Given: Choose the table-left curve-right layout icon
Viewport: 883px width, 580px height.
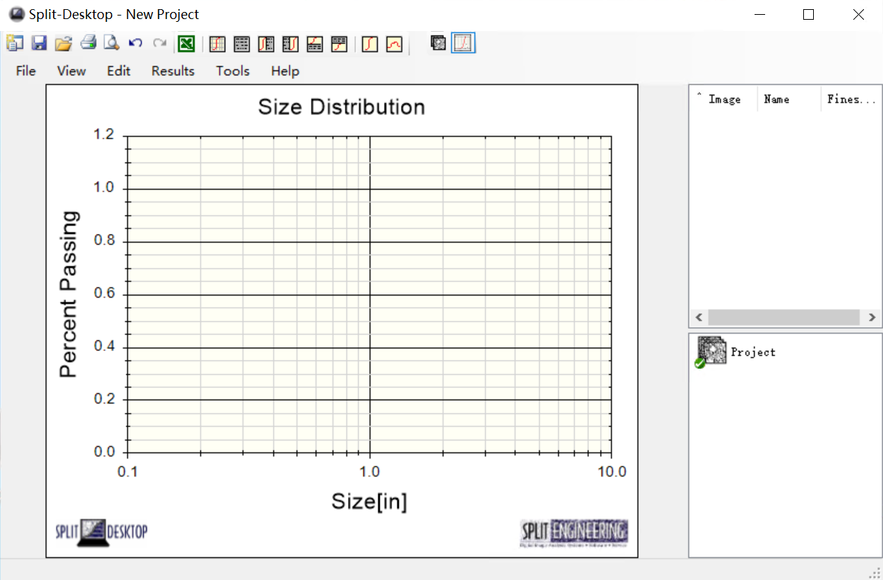Looking at the screenshot, I should coord(291,44).
